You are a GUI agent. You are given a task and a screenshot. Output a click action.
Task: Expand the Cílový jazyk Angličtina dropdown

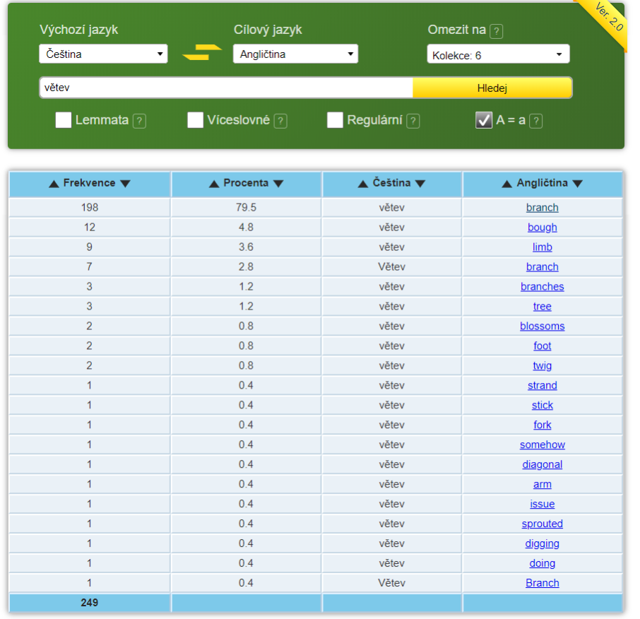click(x=295, y=54)
